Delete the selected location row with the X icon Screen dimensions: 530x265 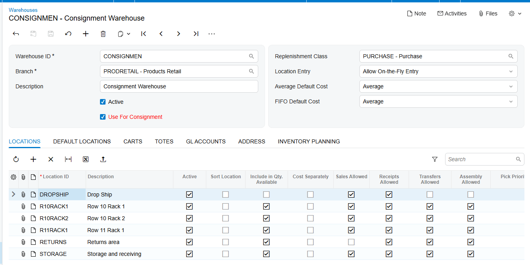click(51, 159)
